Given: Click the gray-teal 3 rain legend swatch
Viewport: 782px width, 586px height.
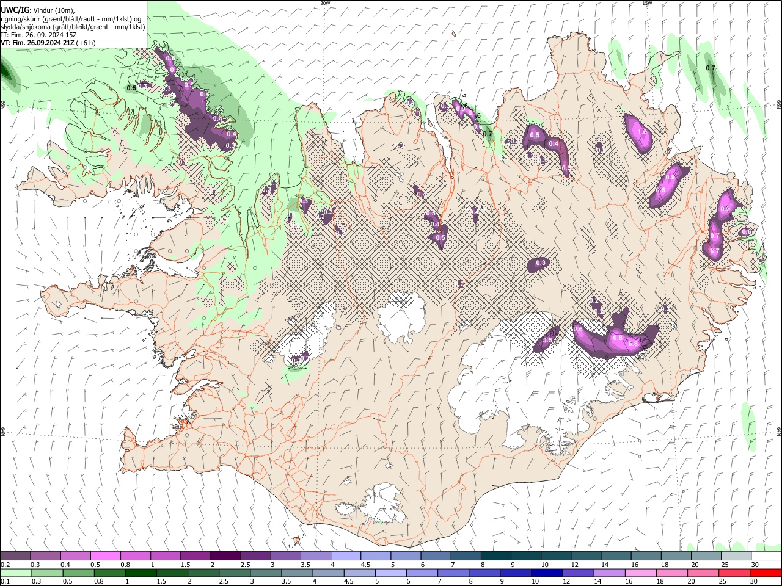Looking at the screenshot, I should click(266, 573).
